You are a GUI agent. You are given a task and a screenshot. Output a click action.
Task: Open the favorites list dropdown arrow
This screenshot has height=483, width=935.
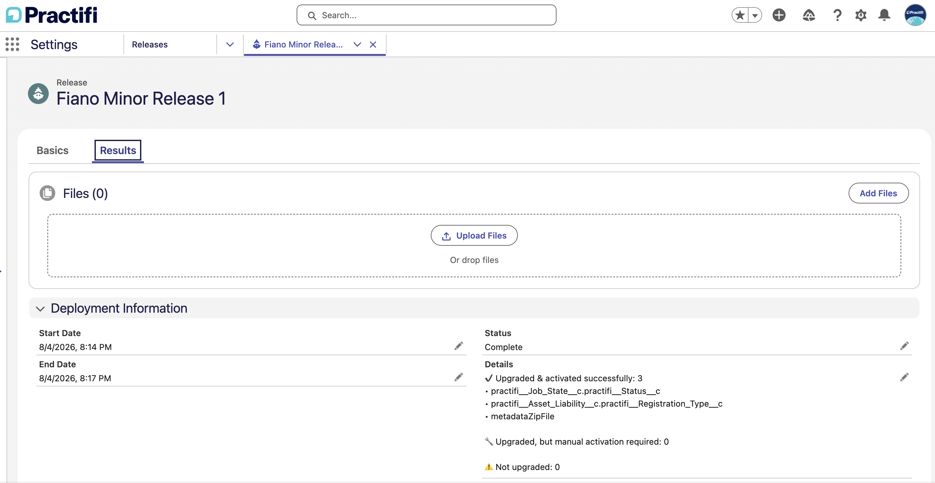pos(755,15)
